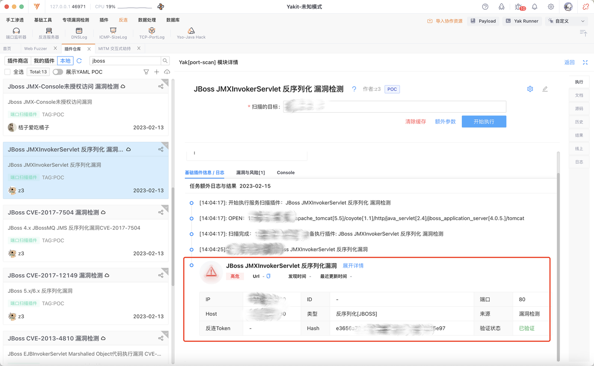Collapse the tool ribbon with the fold icon
The width and height of the screenshot is (594, 366).
click(x=583, y=32)
